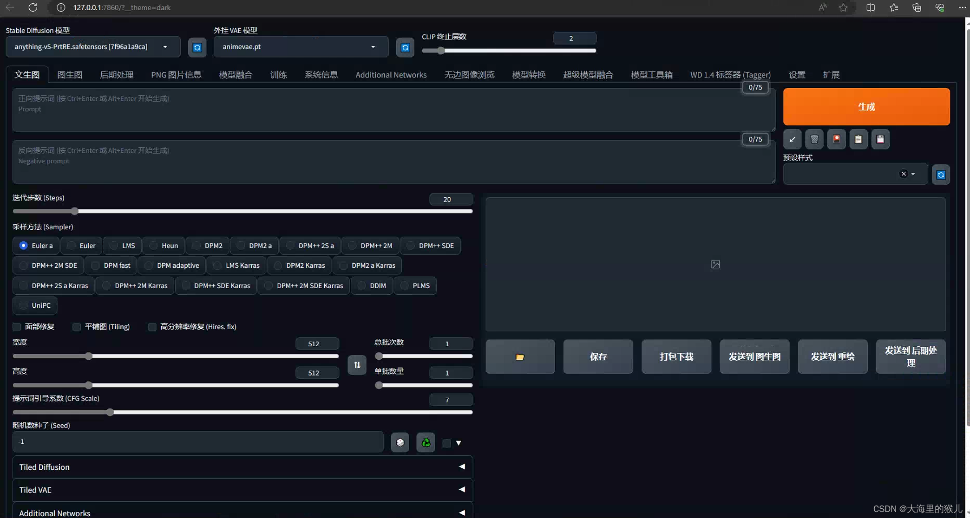This screenshot has height=518, width=970.
Task: Open the output folder icon button
Action: point(520,356)
